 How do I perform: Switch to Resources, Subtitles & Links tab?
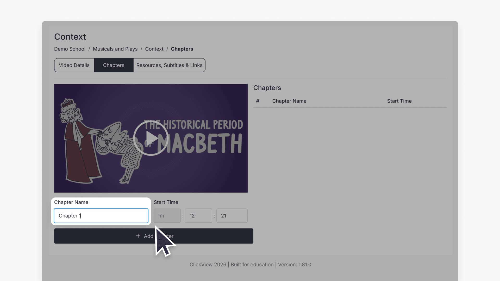pyautogui.click(x=169, y=65)
